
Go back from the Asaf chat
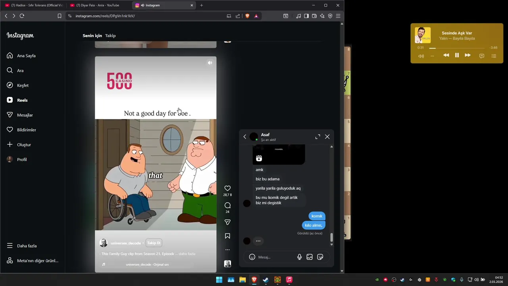tap(244, 137)
